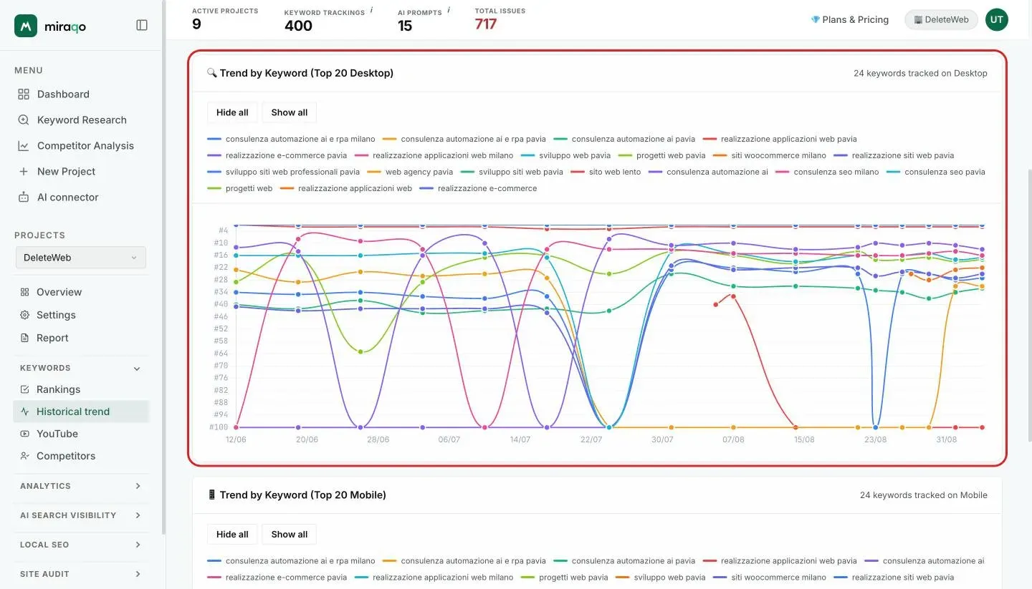Toggle 'realizzazione applicazioni web pavia' Desktop legend entry

point(780,139)
